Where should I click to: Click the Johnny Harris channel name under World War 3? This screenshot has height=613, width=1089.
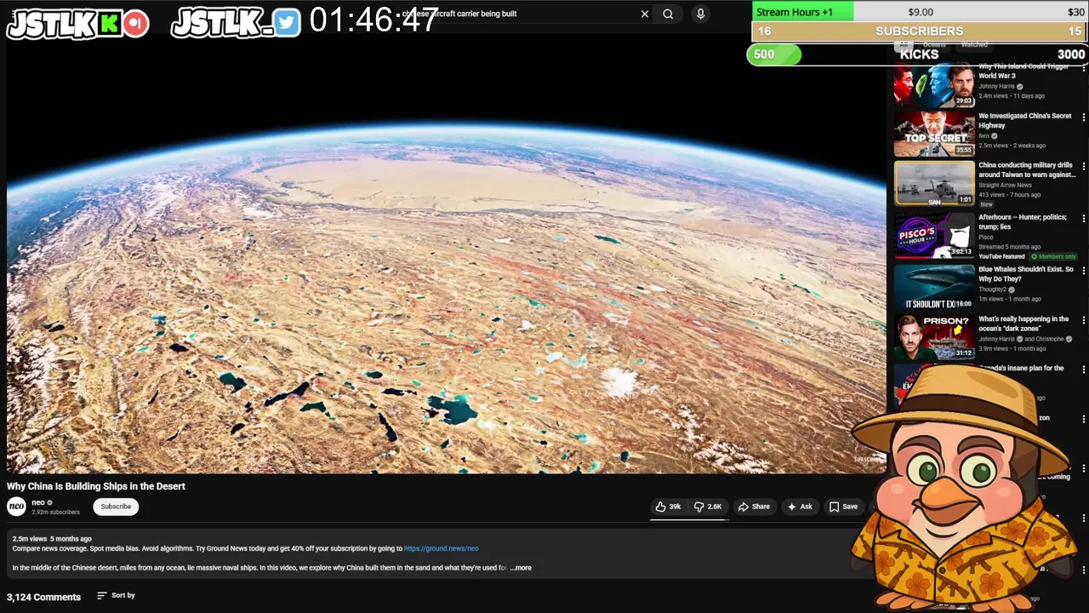(996, 86)
